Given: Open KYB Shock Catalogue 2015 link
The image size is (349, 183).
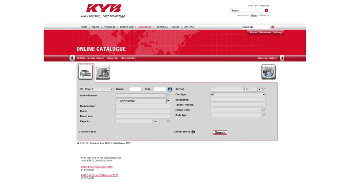Looking at the screenshot, I should (97, 167).
